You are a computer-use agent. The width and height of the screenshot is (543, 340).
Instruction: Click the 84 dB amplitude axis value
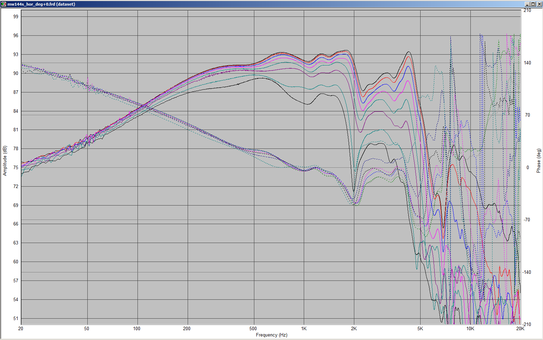(16, 111)
